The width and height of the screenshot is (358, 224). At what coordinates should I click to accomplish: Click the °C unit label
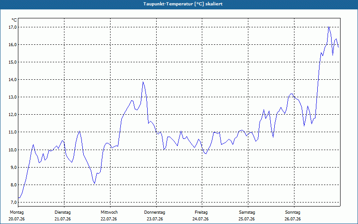[14, 20]
